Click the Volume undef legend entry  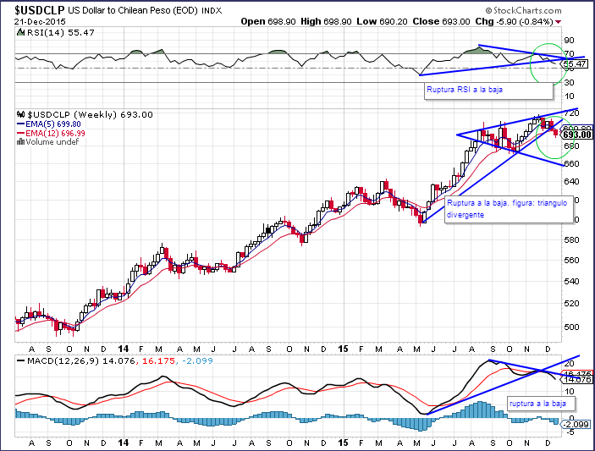(47, 142)
